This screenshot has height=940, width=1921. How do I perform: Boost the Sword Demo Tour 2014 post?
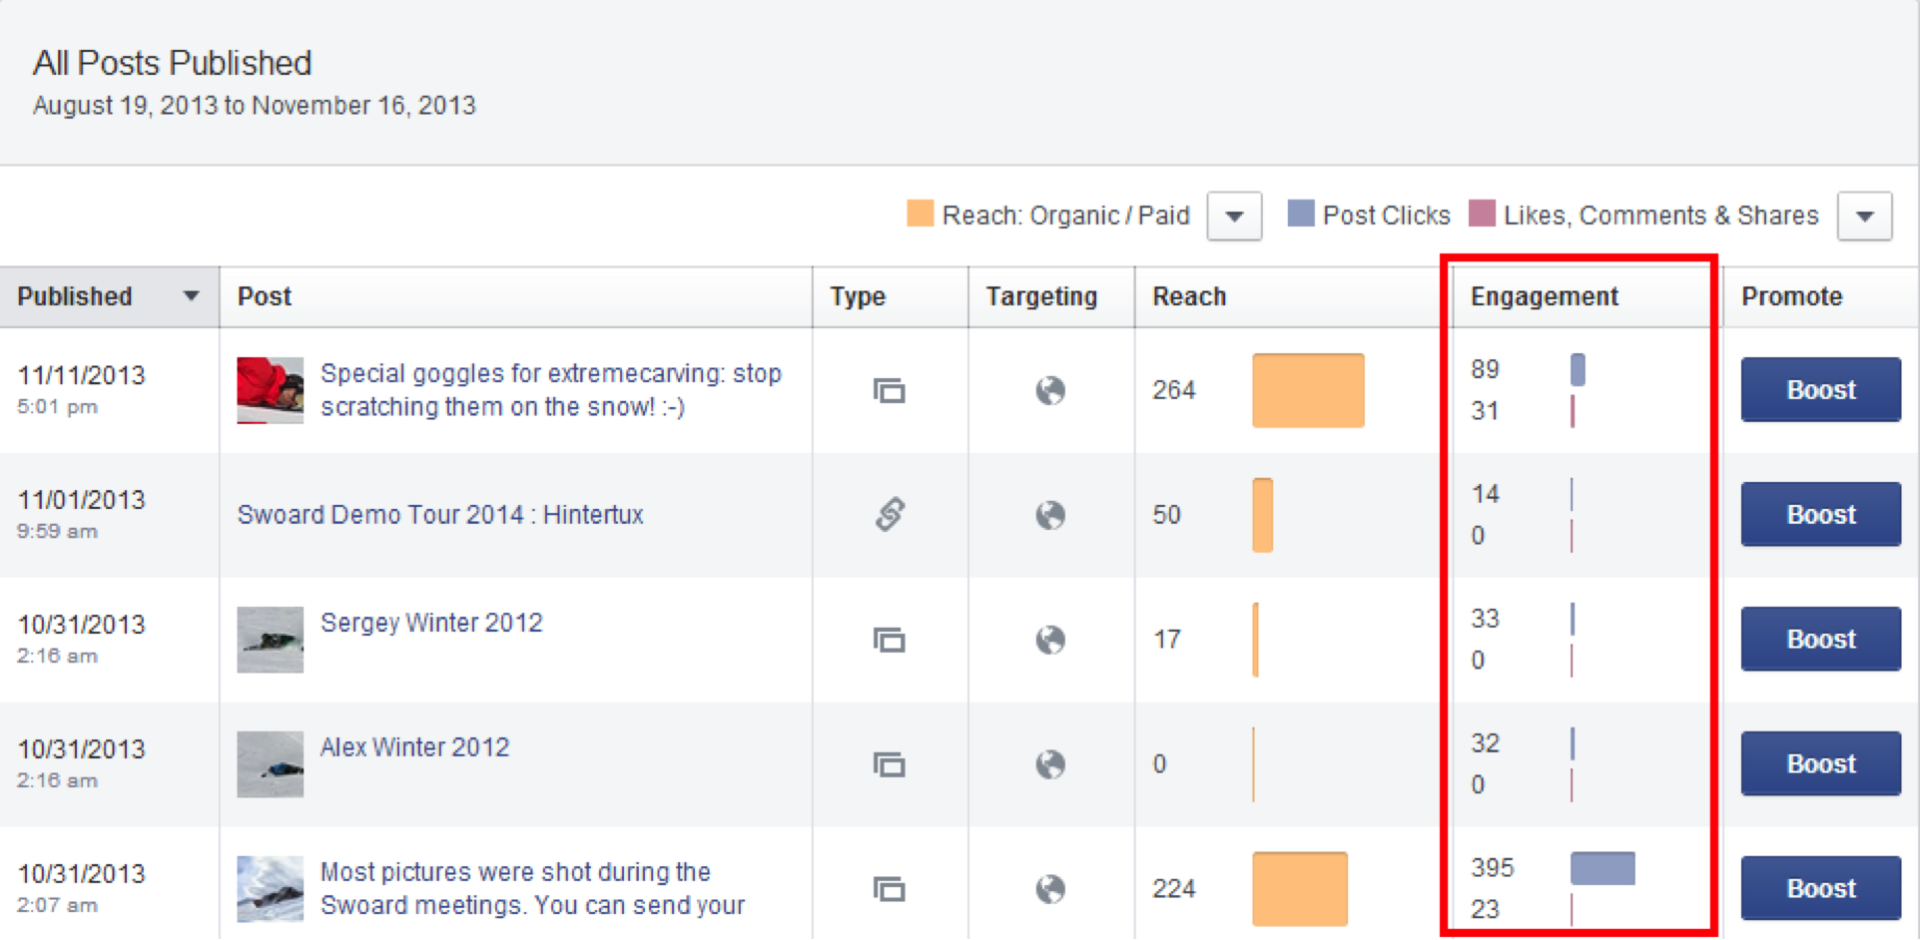pyautogui.click(x=1821, y=515)
